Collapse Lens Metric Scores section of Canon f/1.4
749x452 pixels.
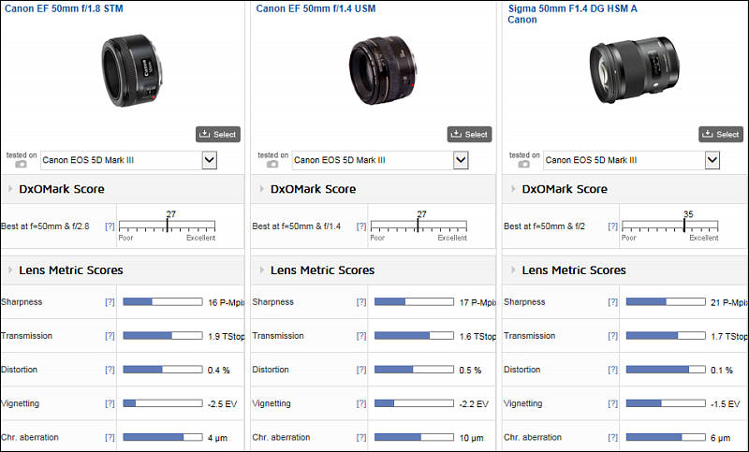[x=261, y=270]
